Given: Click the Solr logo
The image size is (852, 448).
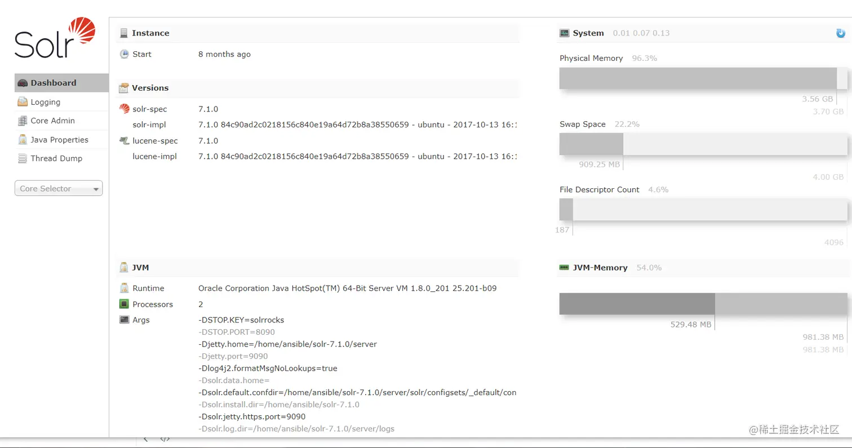Looking at the screenshot, I should [55, 38].
